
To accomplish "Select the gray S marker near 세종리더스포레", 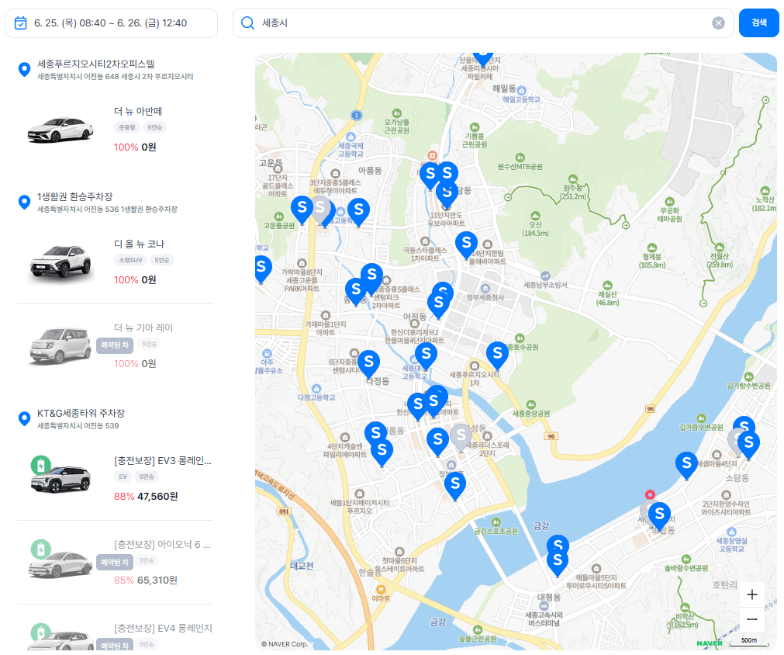I will [x=461, y=437].
